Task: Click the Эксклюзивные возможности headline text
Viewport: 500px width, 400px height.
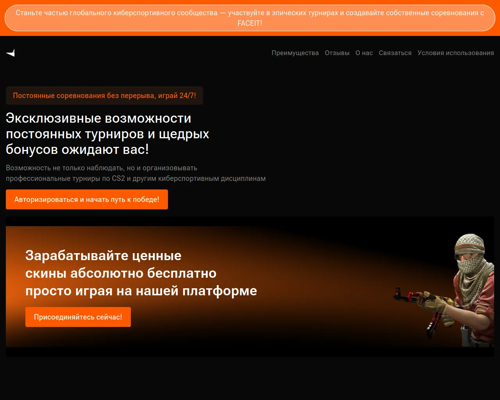Action: (x=107, y=134)
